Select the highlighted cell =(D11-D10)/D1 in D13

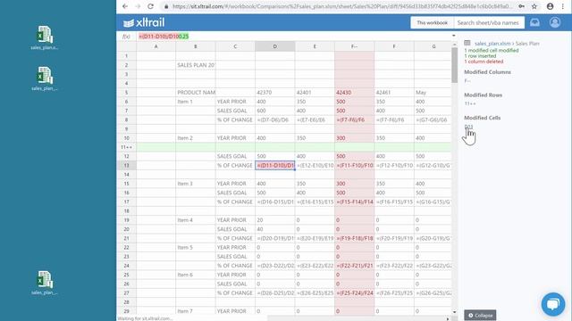point(275,165)
